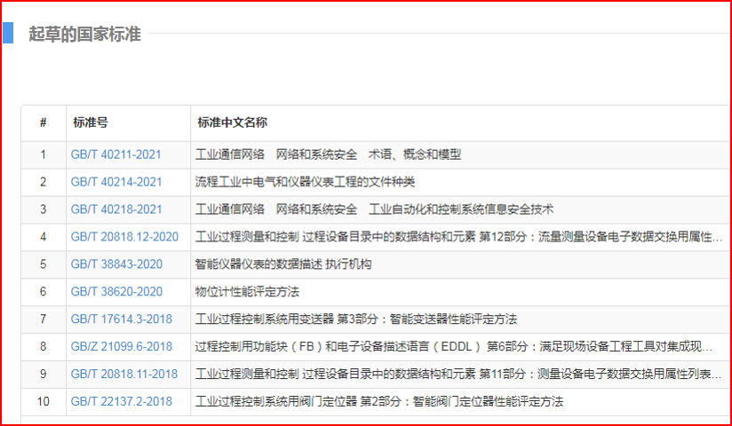Open the GB/T 38843-2020 standard entry

coord(116,264)
